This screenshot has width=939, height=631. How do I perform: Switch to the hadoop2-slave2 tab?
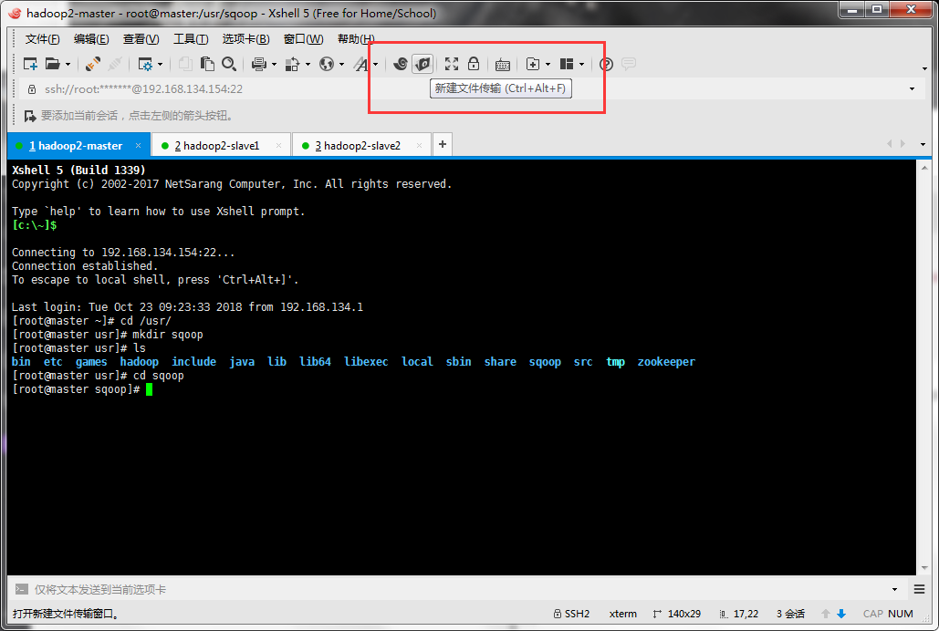pyautogui.click(x=361, y=146)
